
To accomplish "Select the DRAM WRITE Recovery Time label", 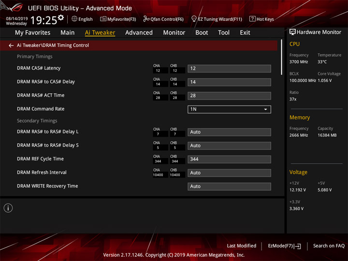I will [47, 186].
